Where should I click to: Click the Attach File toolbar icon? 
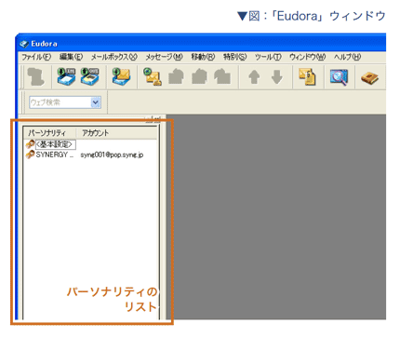point(307,76)
